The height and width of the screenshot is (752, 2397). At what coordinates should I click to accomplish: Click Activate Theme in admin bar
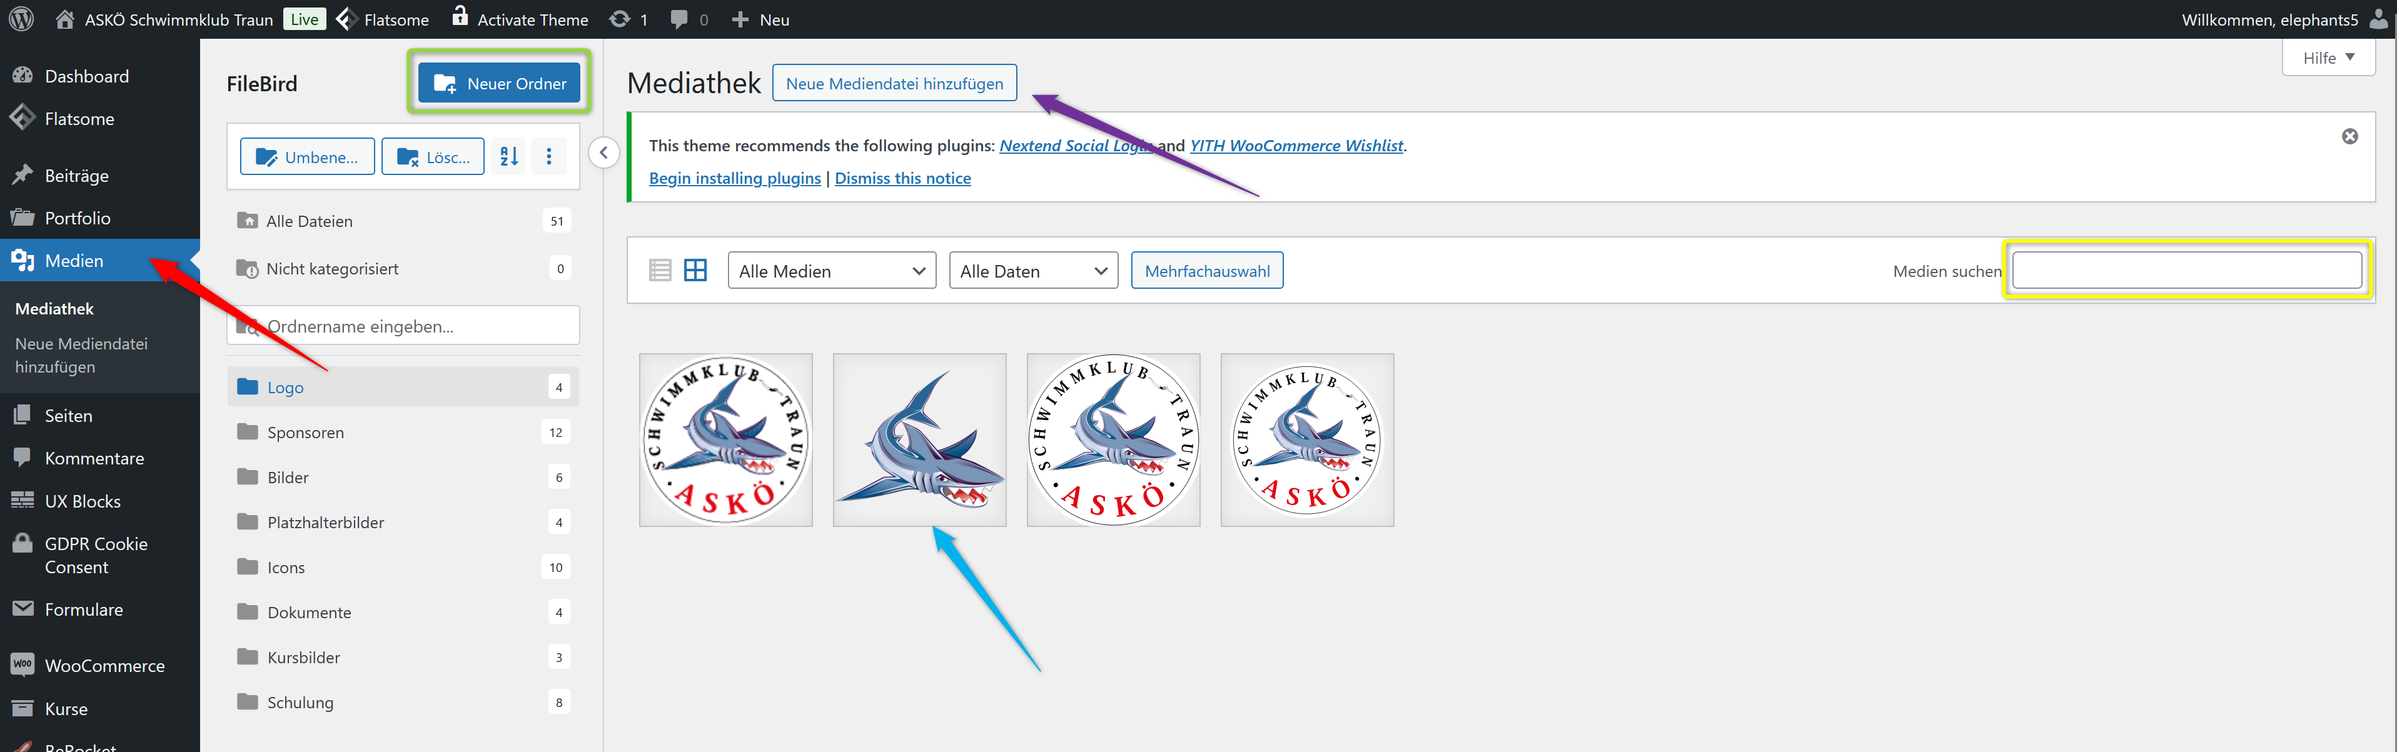(x=520, y=19)
